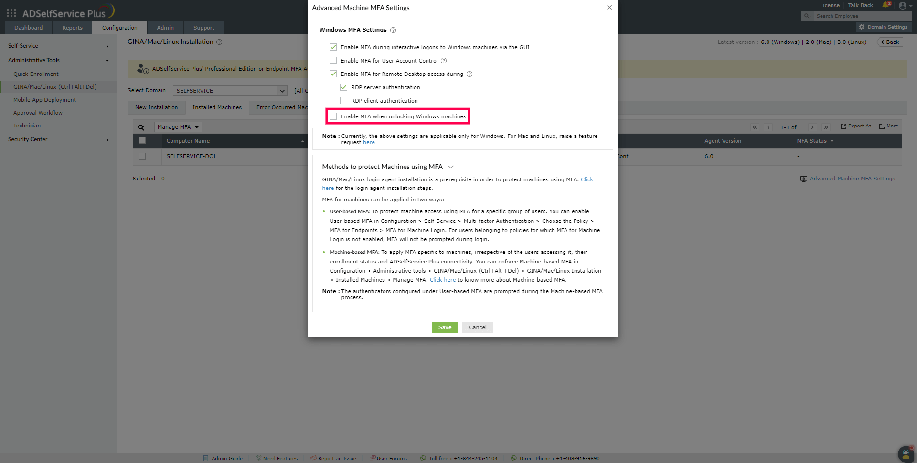Screen dimensions: 917x463
Task: Click the table search magnifier icon
Action: point(141,127)
